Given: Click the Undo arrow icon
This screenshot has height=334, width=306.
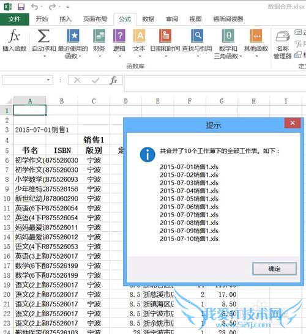Looking at the screenshot, I should pyautogui.click(x=34, y=7).
